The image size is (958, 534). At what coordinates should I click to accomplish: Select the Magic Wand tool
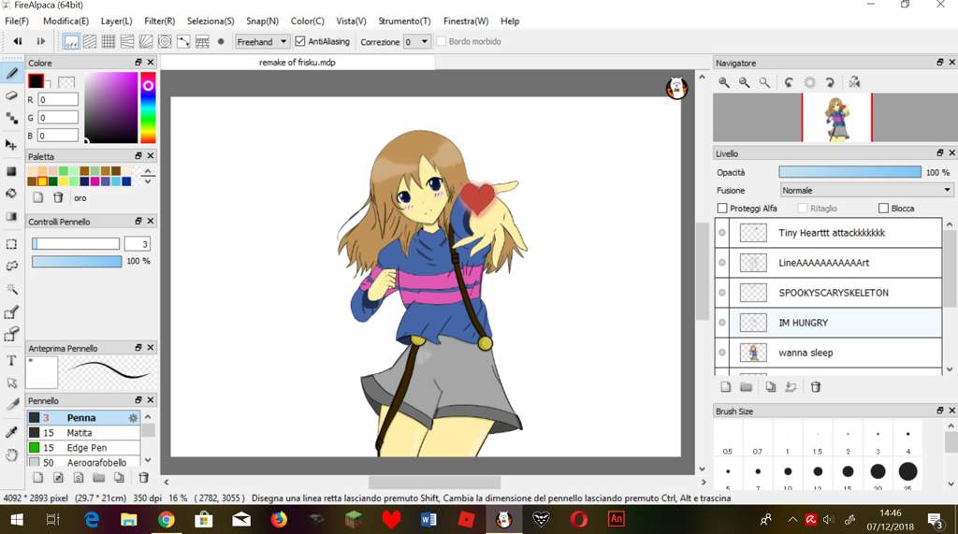[x=11, y=288]
